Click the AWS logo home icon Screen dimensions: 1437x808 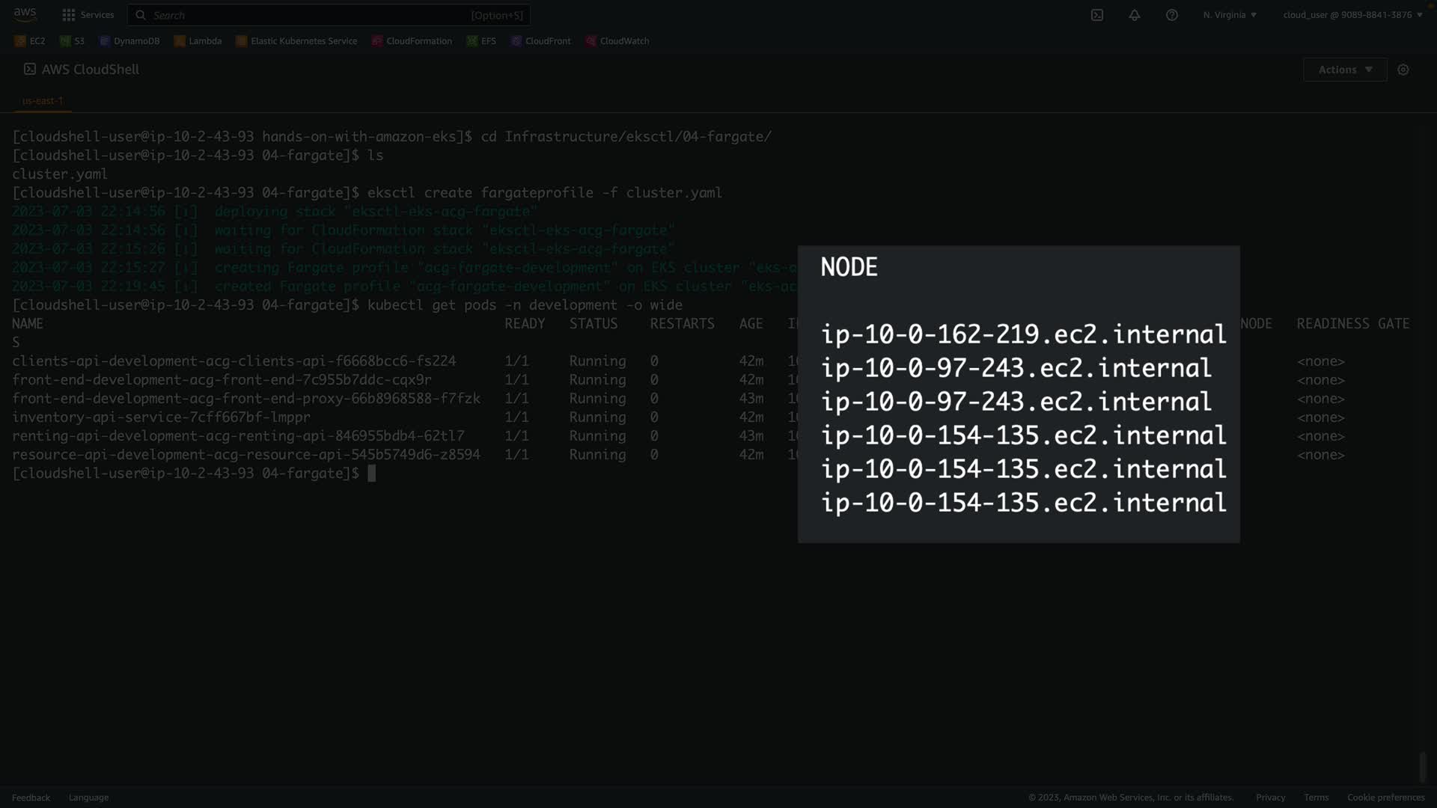click(x=25, y=14)
